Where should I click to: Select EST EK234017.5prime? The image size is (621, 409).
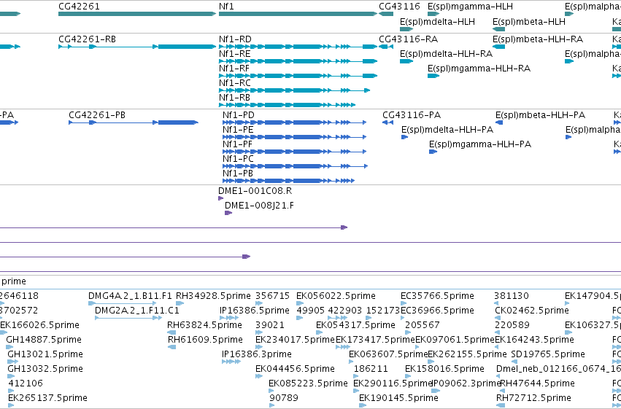259,347
